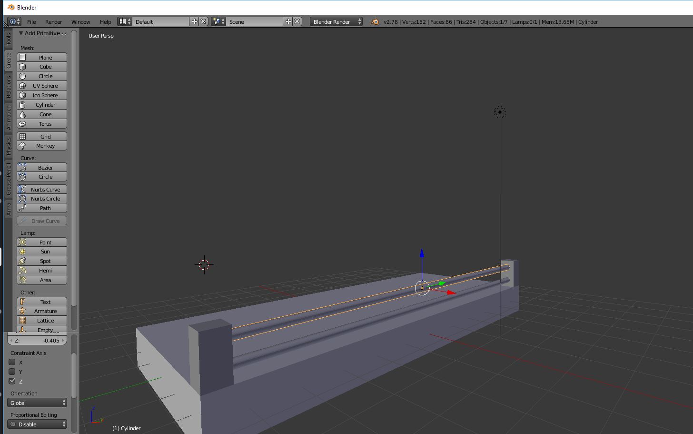This screenshot has height=434, width=693.
Task: Select the lamp object in viewport
Action: [x=500, y=112]
